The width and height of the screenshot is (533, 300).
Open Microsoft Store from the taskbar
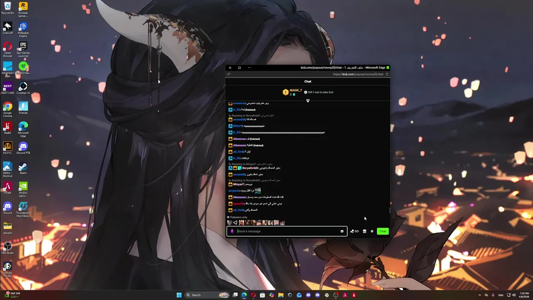262,295
